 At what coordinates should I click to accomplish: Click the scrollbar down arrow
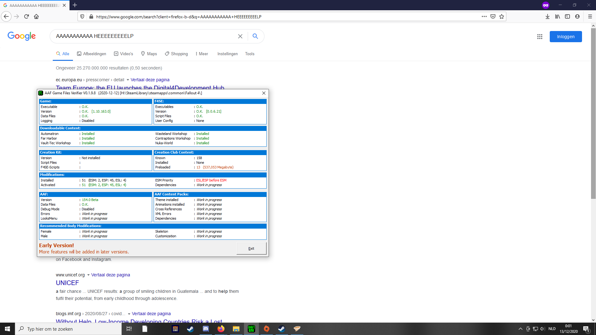pyautogui.click(x=593, y=320)
